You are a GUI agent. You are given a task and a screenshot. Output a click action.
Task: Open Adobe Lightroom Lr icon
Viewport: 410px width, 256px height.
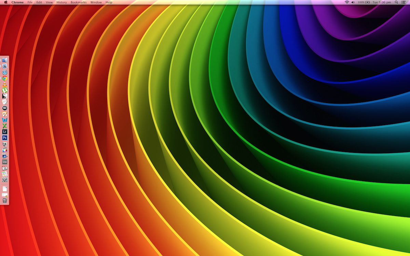point(5,132)
